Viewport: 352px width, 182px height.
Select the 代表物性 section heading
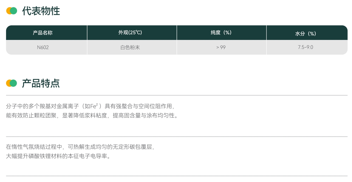(41, 11)
